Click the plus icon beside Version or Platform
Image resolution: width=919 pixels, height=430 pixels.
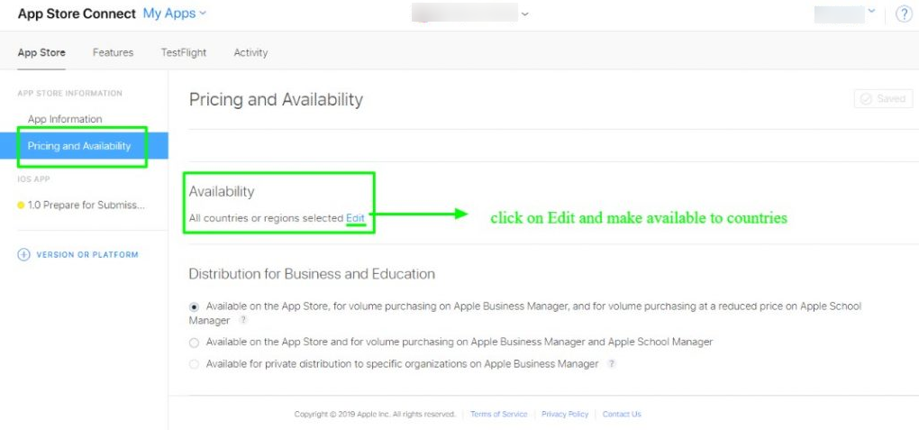pos(23,254)
